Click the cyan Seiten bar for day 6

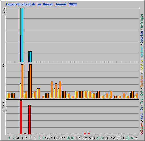point(31,57)
